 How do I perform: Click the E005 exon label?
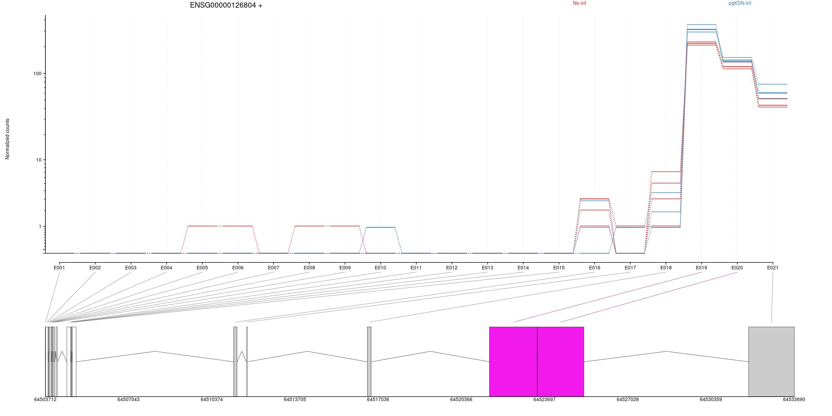[202, 268]
